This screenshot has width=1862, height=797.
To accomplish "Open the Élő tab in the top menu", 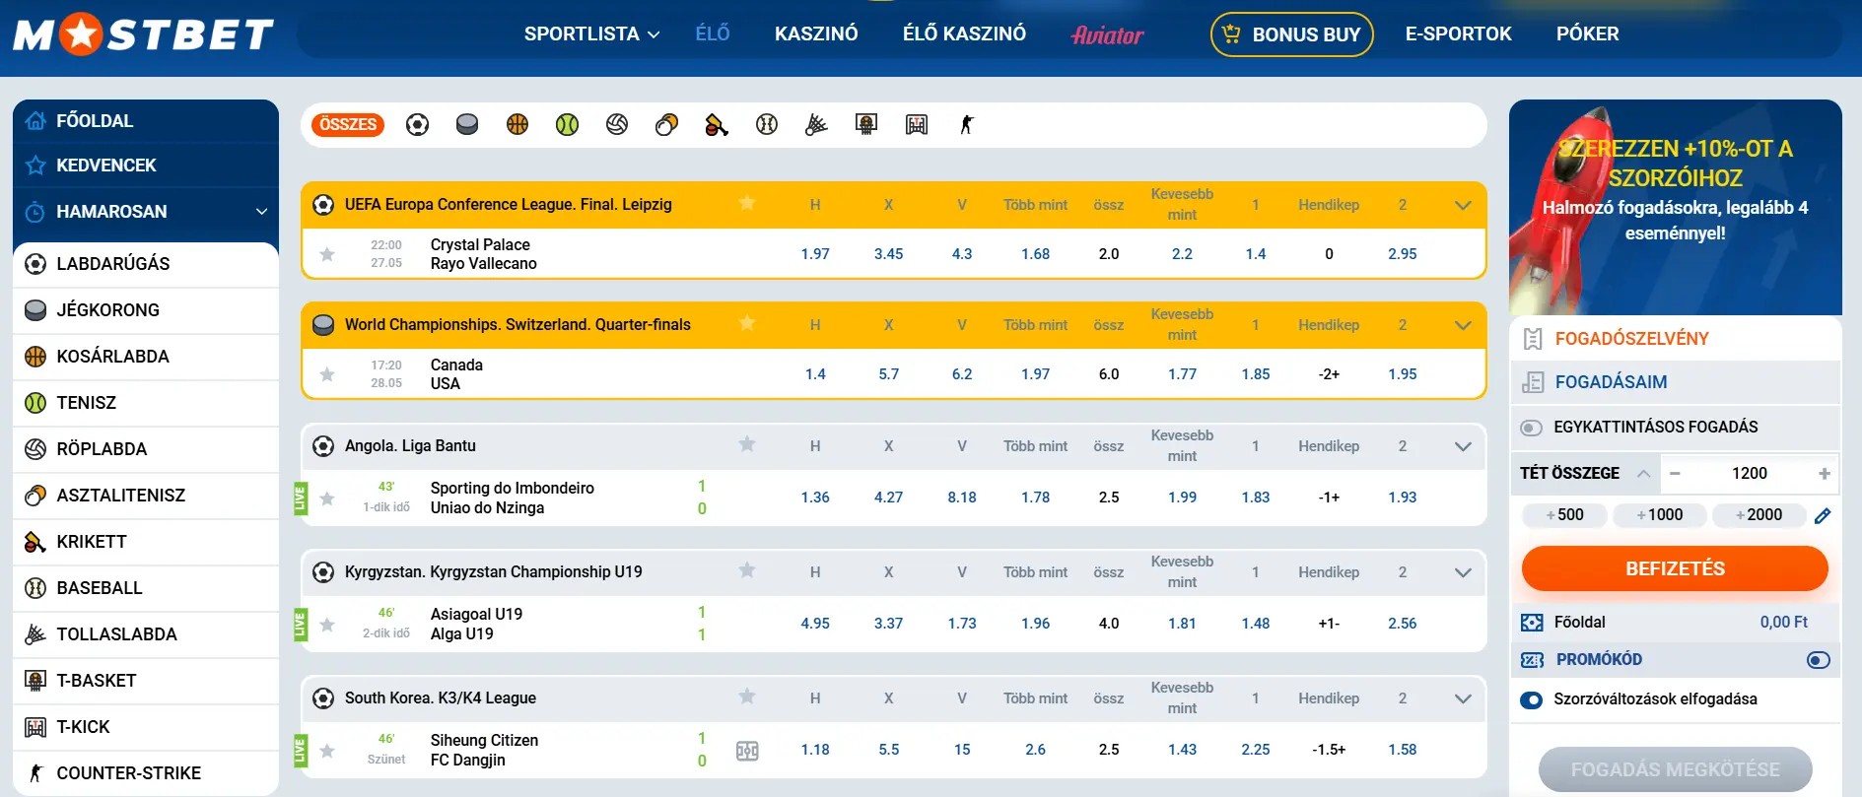I will point(713,33).
